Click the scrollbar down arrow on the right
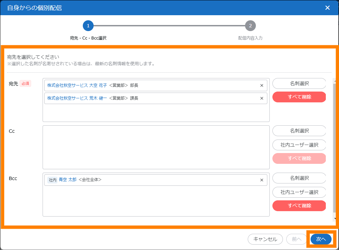 click(335, 219)
